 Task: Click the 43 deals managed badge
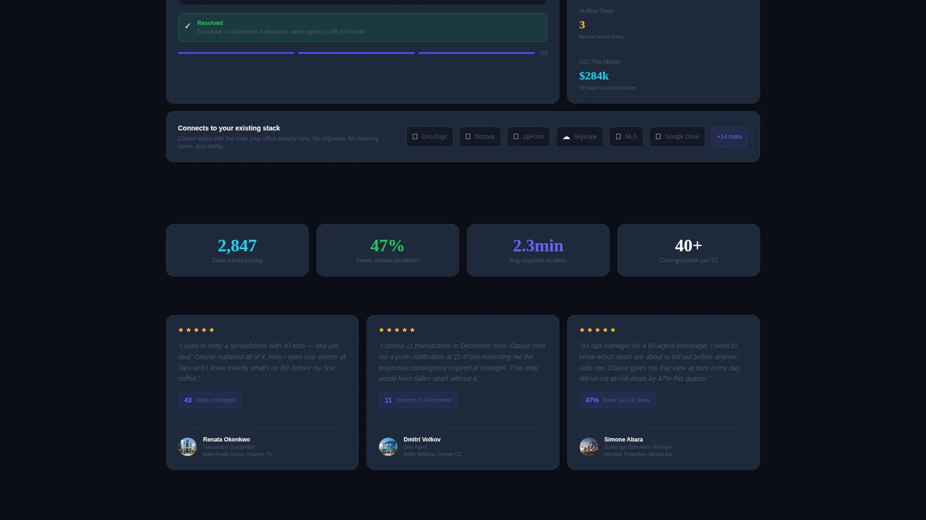210,400
